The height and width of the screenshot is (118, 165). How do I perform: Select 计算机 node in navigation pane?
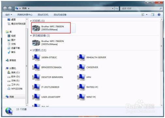coord(11,68)
